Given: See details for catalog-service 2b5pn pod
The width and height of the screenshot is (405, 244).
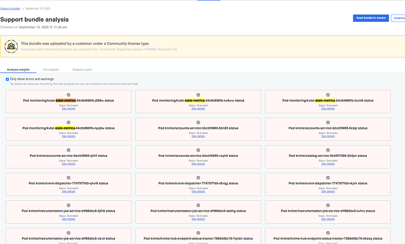Looking at the screenshot, I should (x=328, y=164).
